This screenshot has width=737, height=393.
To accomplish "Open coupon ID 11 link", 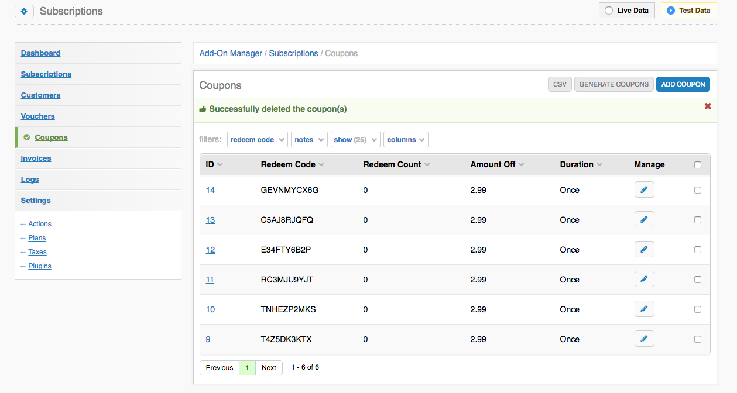I will (210, 280).
